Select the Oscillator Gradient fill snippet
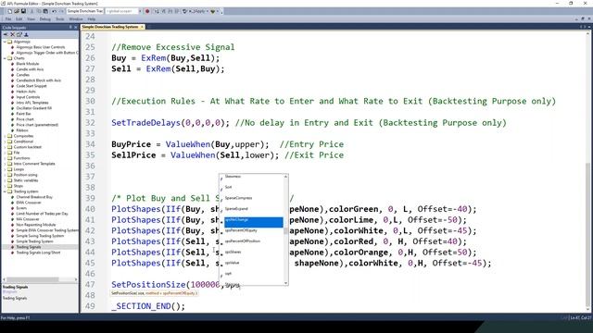 pyautogui.click(x=33, y=108)
